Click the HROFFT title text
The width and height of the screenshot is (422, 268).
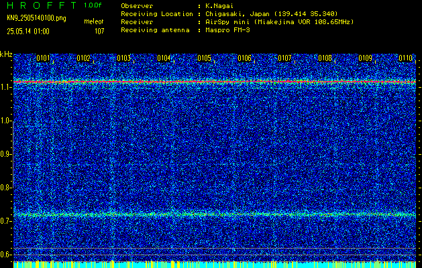point(42,5)
